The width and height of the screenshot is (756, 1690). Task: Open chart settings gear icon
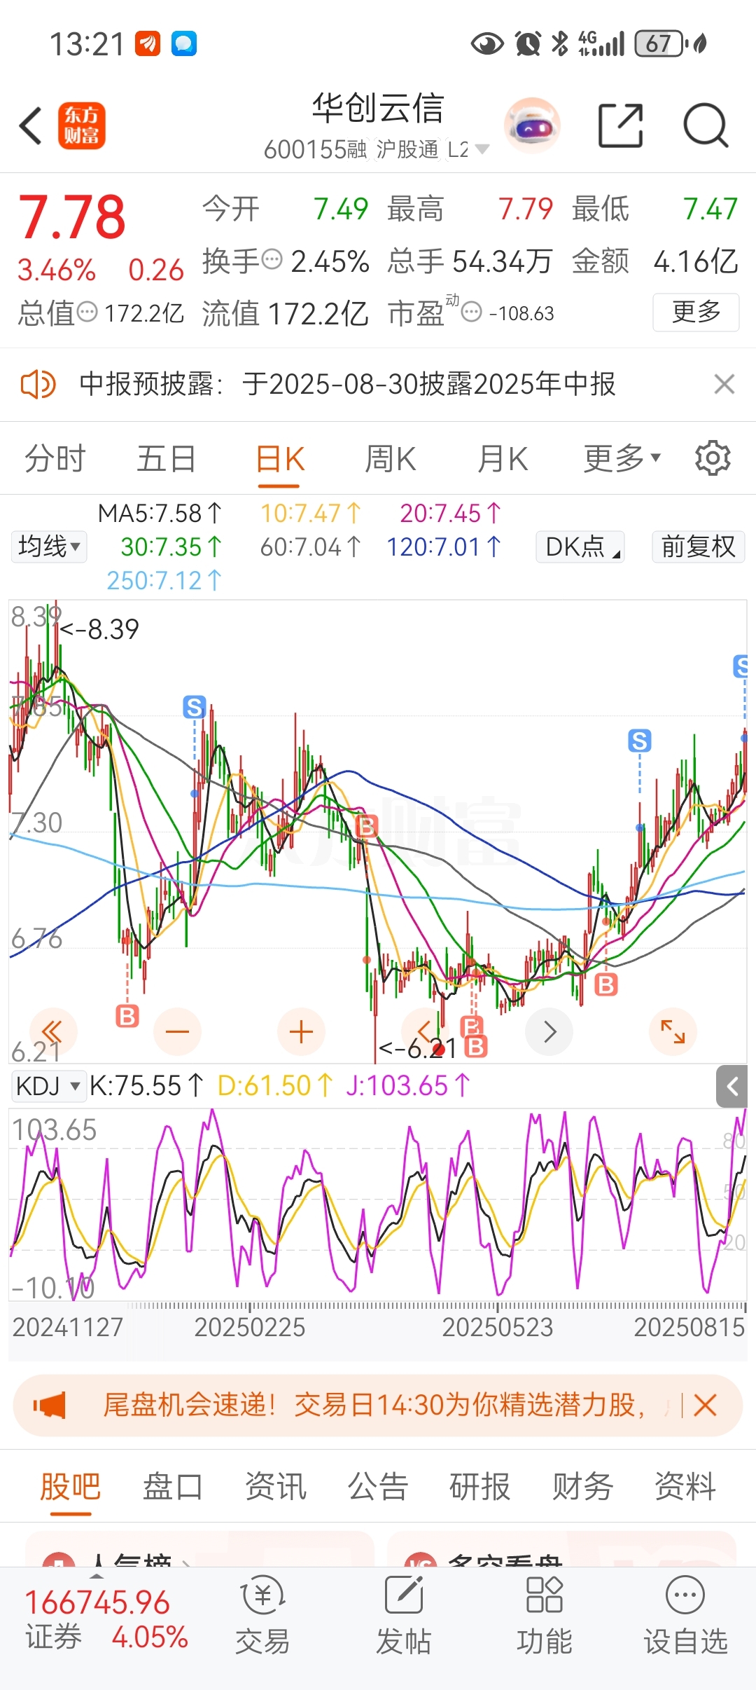click(713, 458)
